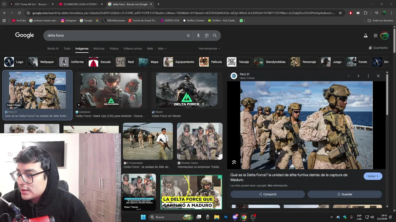Click the Visitar button
Viewport: 396px width, 222px height.
373,176
